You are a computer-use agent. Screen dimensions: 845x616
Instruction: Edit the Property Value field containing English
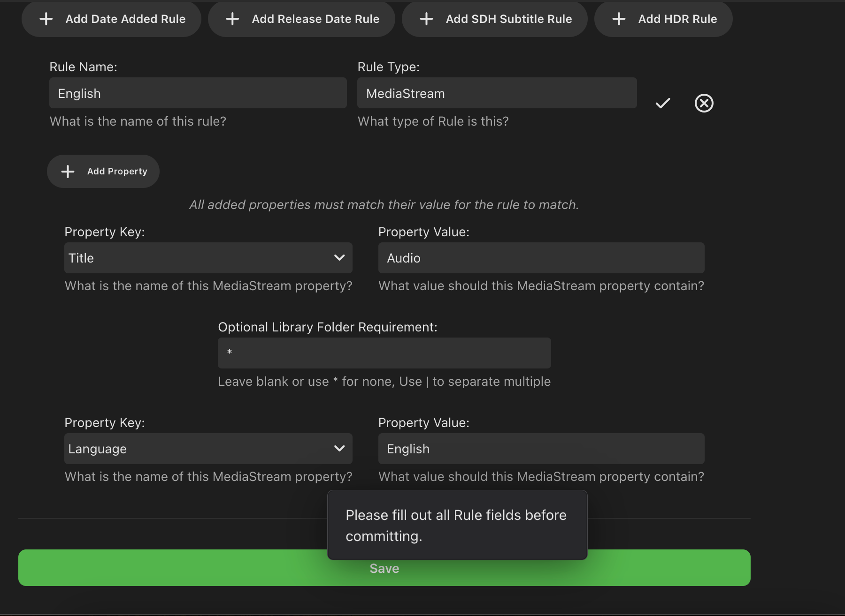click(541, 449)
